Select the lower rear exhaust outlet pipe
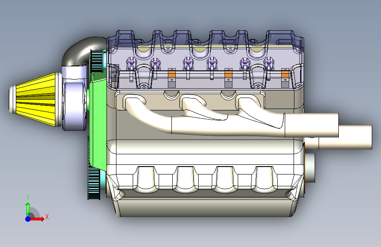Viewport: 381px width, 247px height. point(345,137)
